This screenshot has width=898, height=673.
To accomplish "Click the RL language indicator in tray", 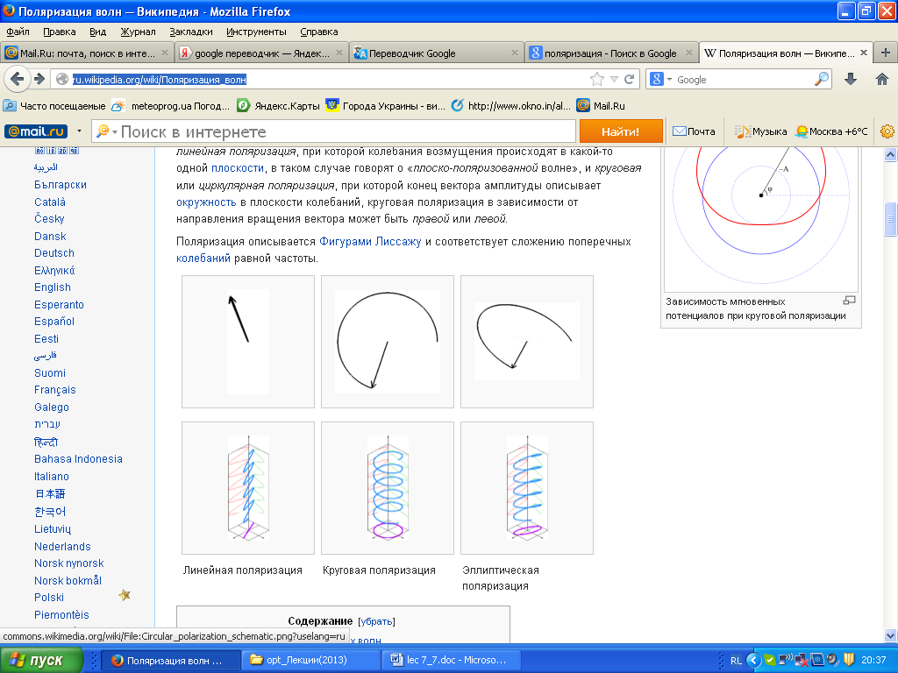I will coord(736,661).
